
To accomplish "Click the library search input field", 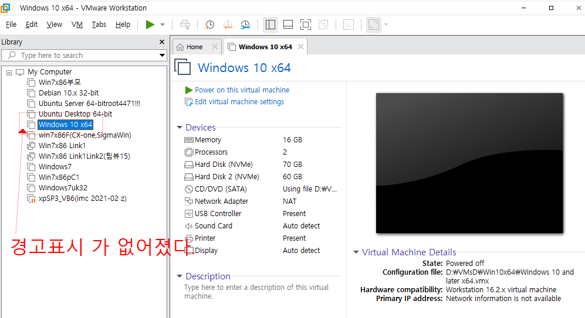I will 84,56.
